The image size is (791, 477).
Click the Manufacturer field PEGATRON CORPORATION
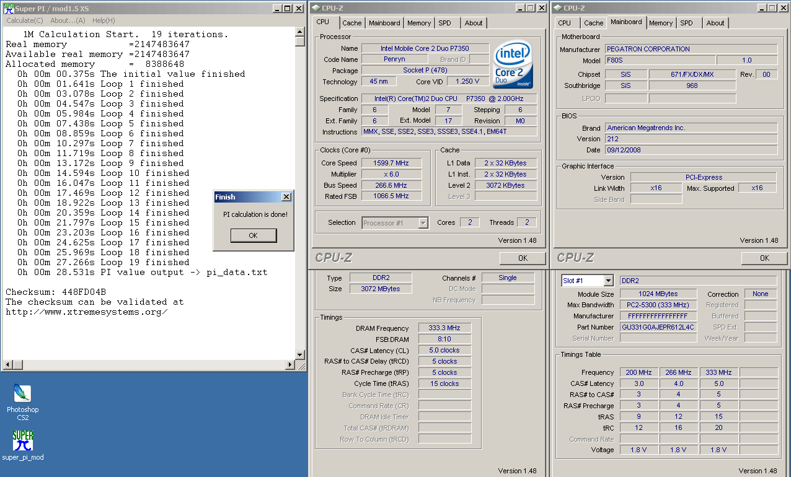click(691, 49)
